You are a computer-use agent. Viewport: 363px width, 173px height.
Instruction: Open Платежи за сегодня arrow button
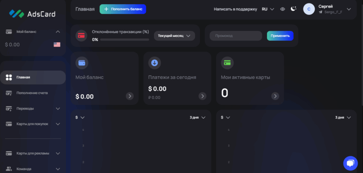(x=202, y=96)
